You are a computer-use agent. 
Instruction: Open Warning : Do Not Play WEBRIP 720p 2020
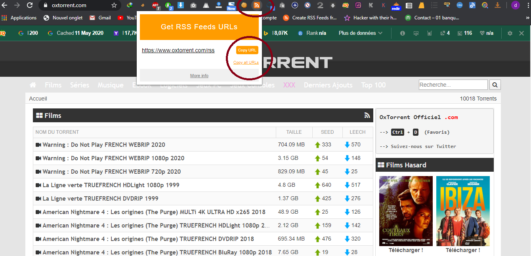[x=112, y=172]
